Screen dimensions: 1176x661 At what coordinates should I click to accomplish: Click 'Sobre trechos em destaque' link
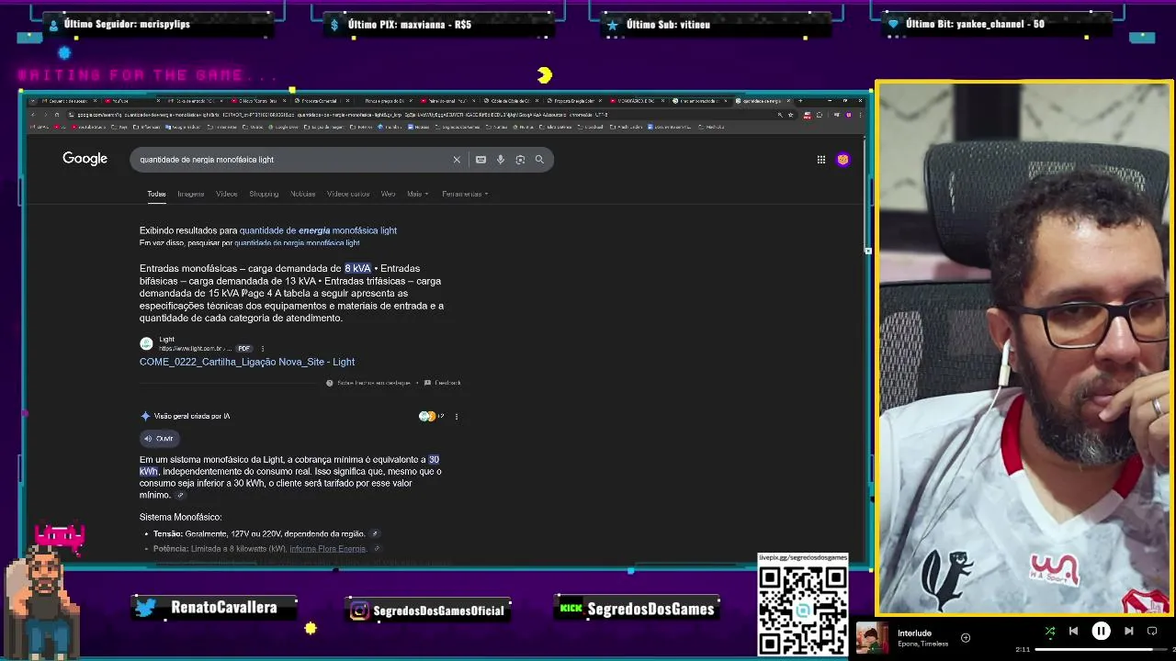tap(368, 383)
